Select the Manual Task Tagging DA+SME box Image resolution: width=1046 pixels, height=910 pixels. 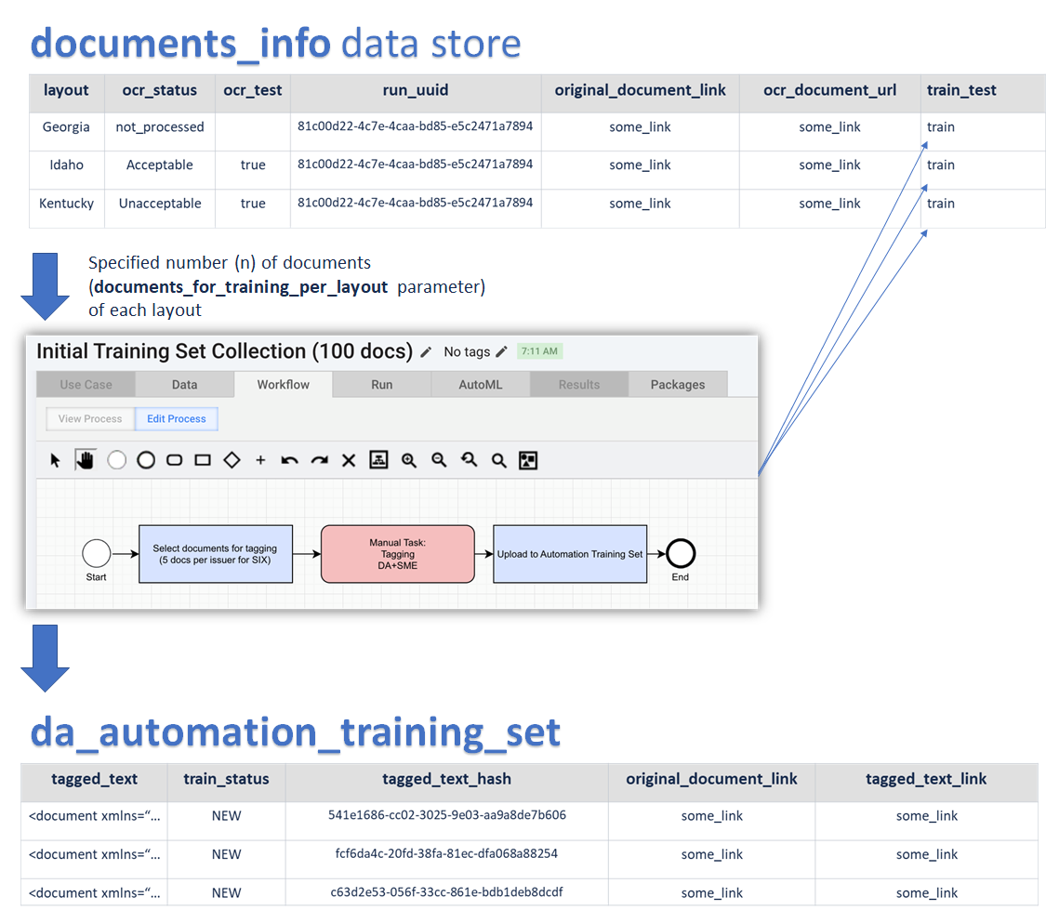[398, 554]
